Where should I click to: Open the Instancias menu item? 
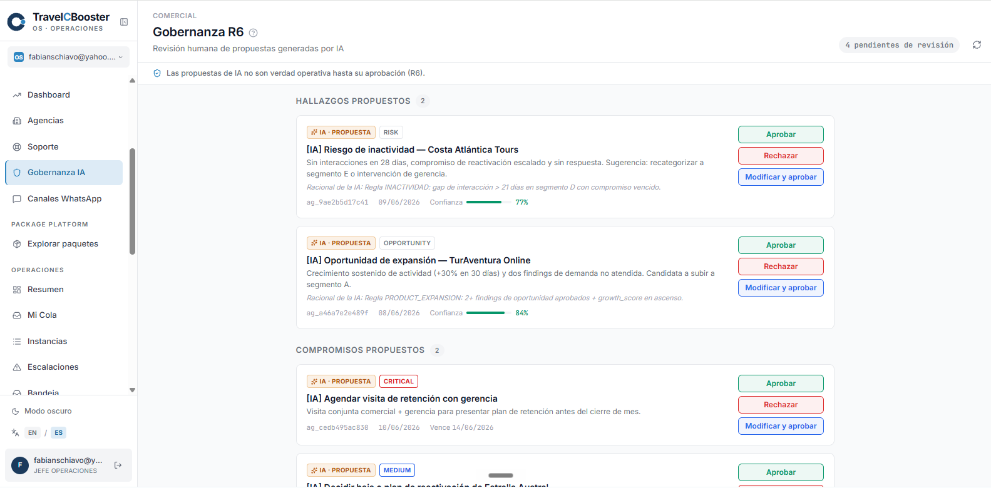[x=64, y=342]
